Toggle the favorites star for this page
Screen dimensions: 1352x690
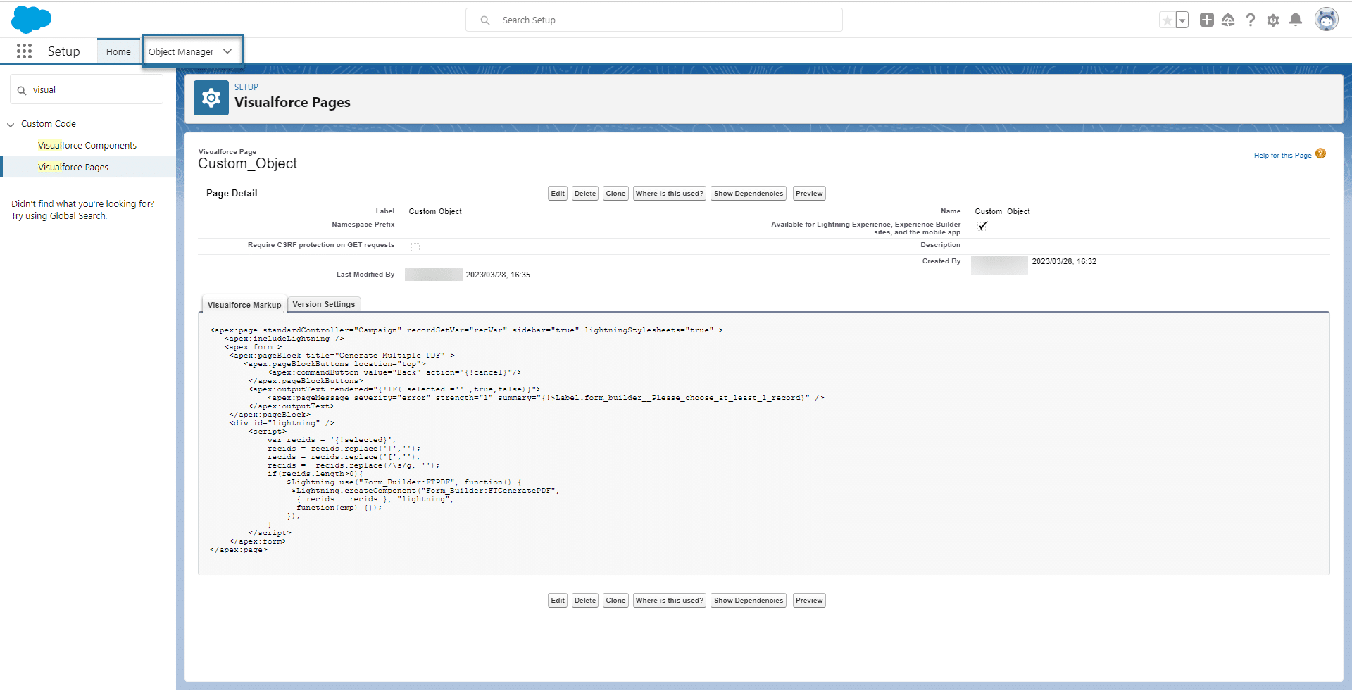click(1168, 20)
